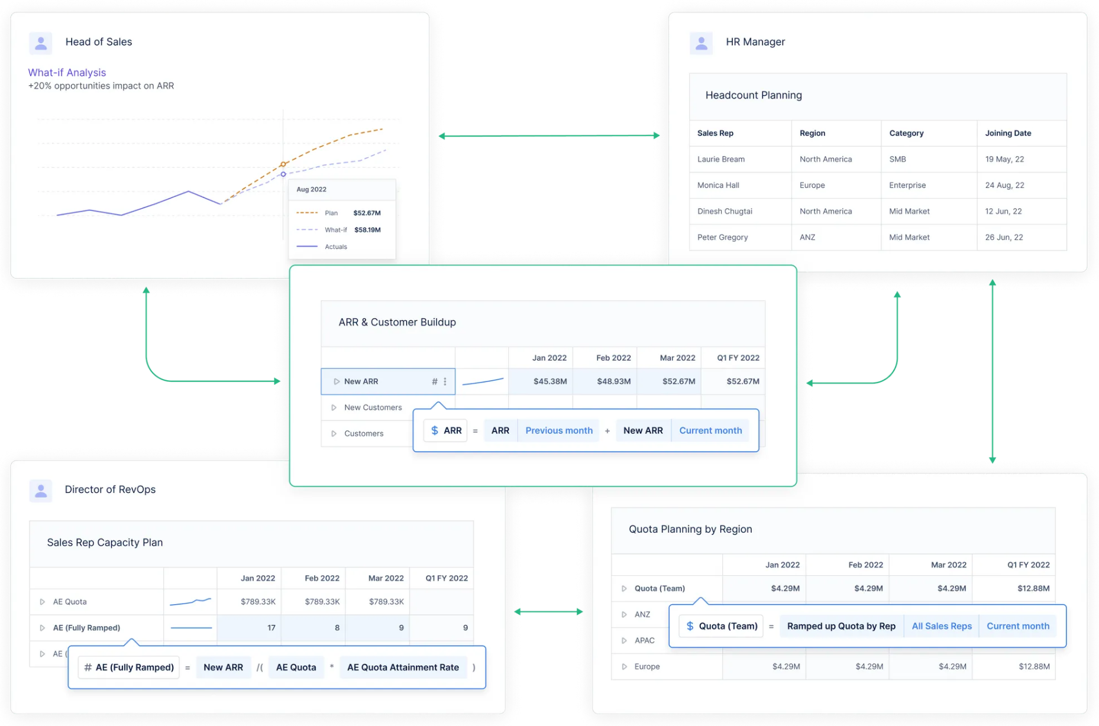
Task: Click the Head of Sales avatar icon
Action: [40, 42]
